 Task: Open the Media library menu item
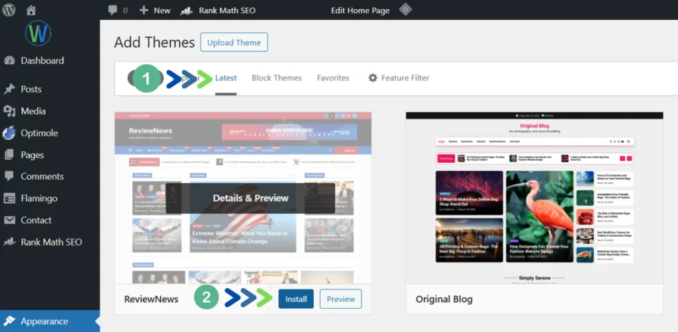33,111
